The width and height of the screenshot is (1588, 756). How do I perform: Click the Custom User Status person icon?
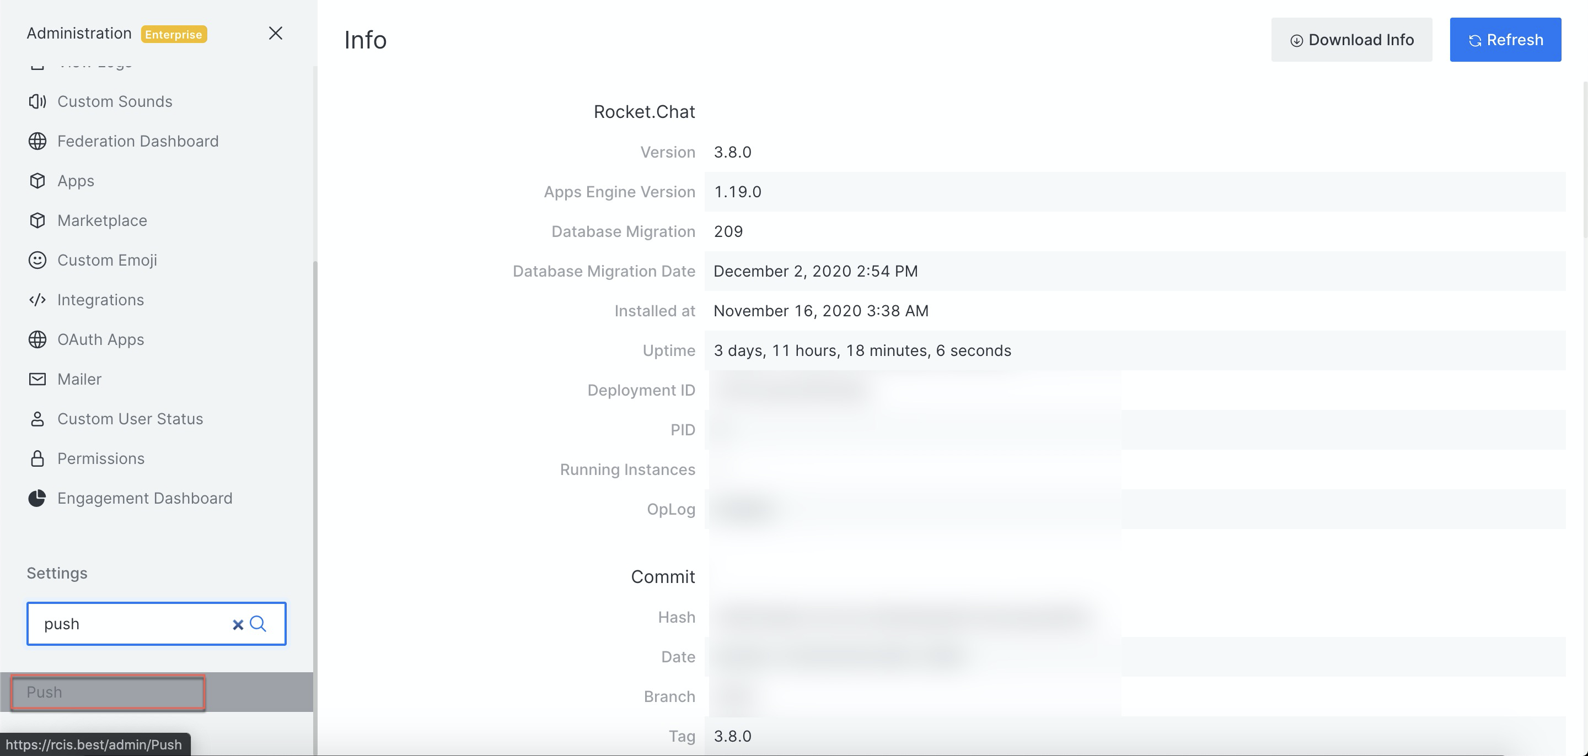37,419
